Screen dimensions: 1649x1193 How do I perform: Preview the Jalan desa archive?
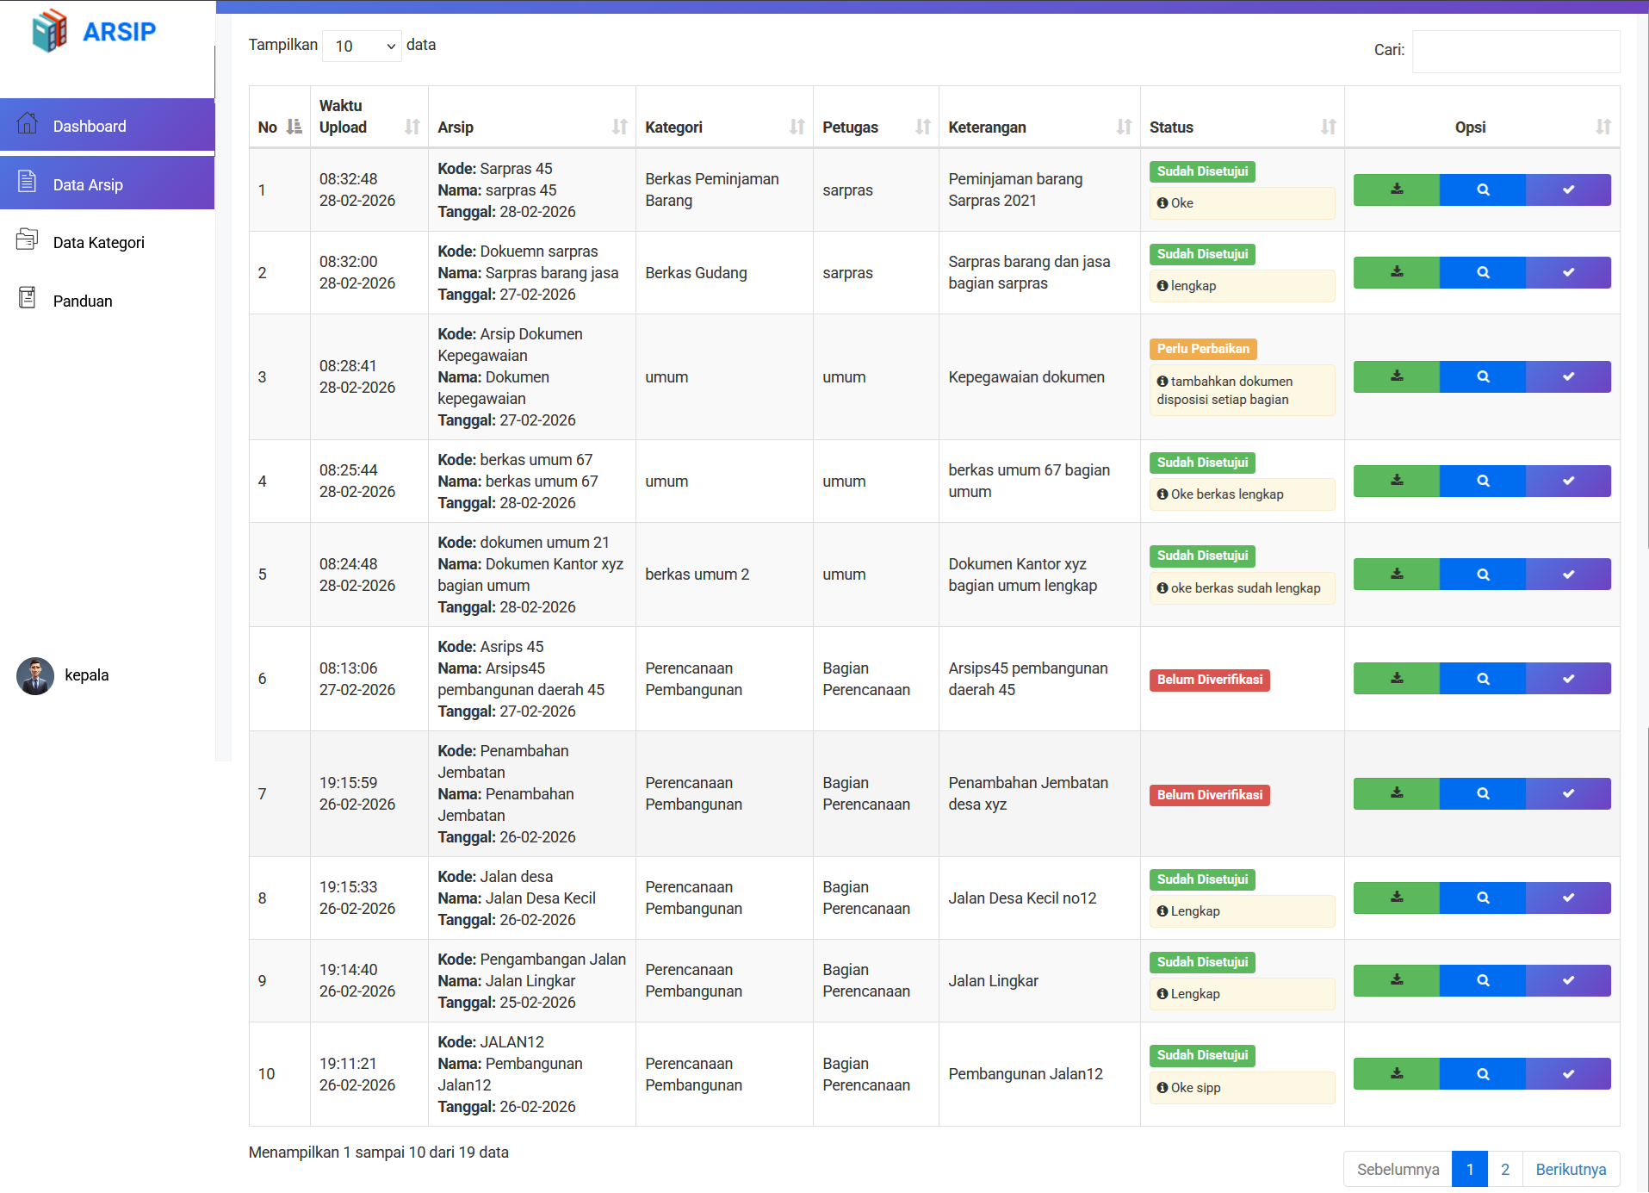coord(1483,898)
